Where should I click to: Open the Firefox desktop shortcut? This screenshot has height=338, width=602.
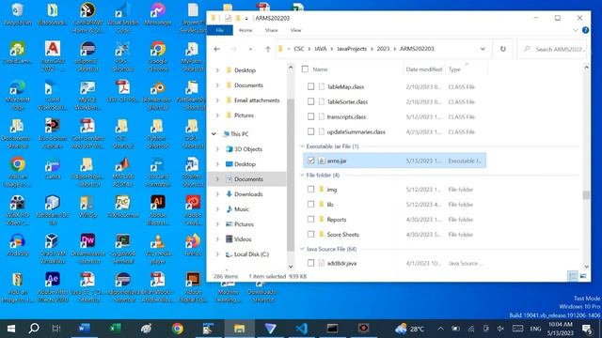point(193,244)
